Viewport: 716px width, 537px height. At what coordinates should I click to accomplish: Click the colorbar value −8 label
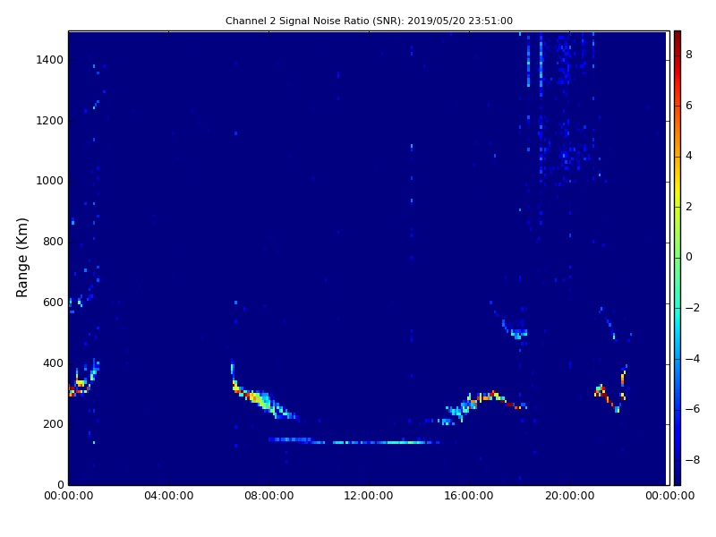693,460
